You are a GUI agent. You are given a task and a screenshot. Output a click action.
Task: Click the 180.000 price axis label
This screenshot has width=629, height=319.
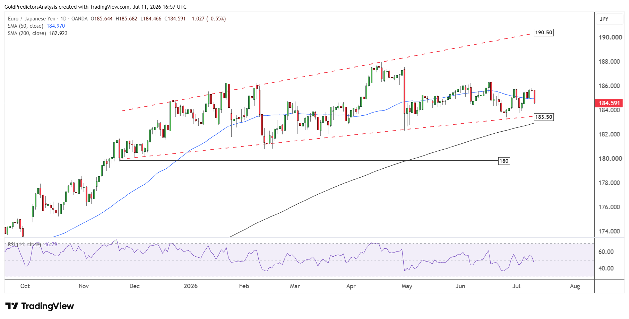[x=610, y=159]
